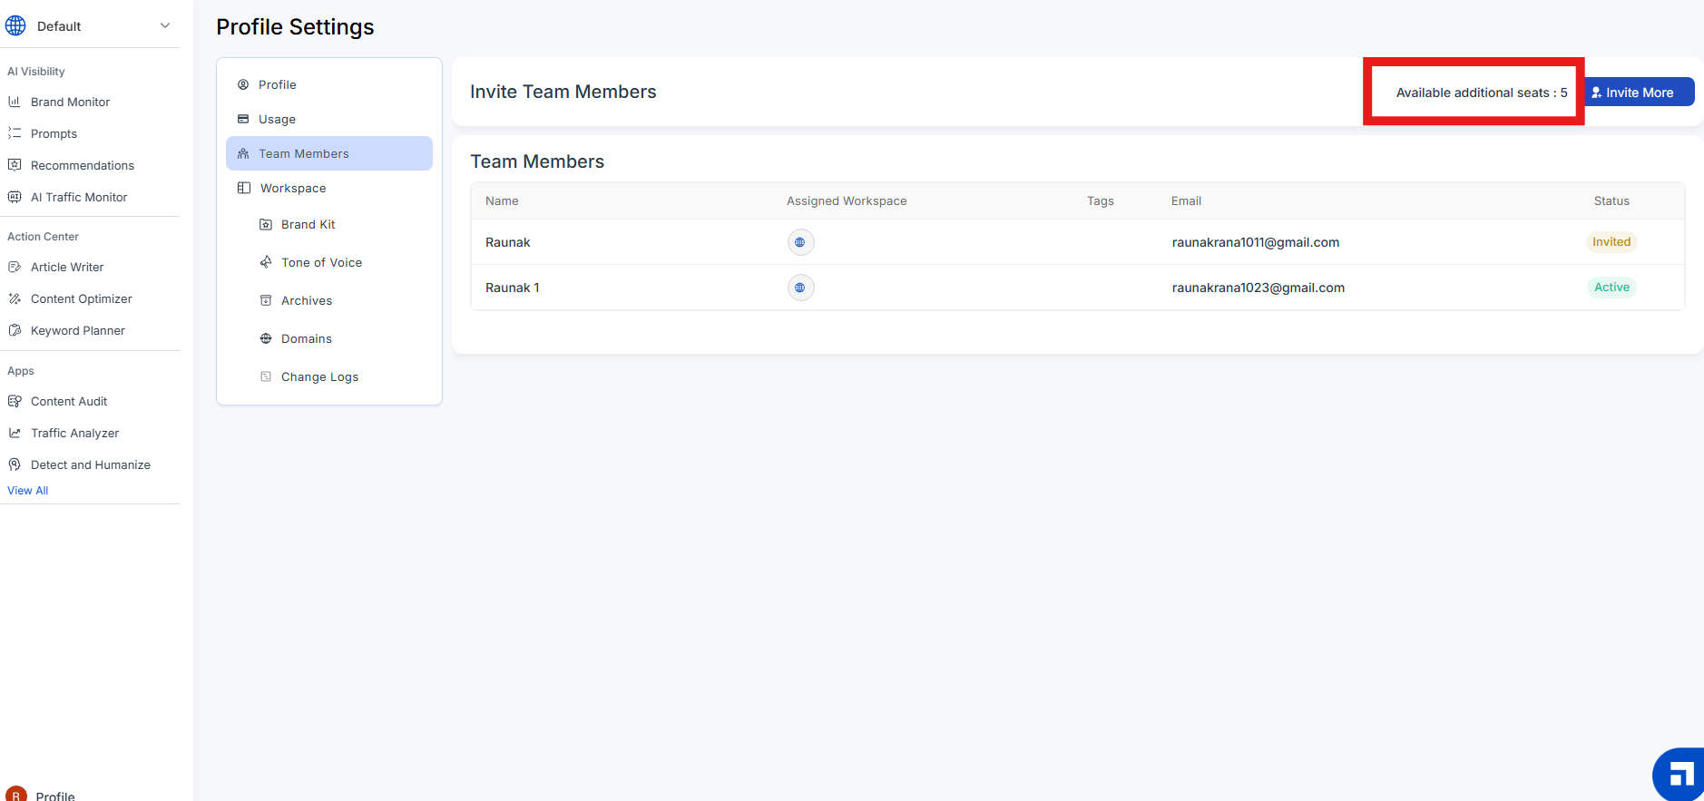This screenshot has height=801, width=1704.
Task: Open Change Logs under Workspace
Action: 319,376
